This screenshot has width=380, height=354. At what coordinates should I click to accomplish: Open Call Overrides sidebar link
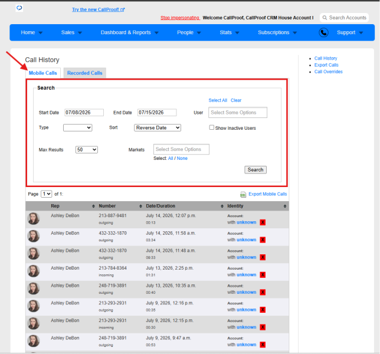tap(329, 72)
